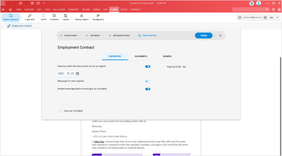Image resolution: width=282 pixels, height=156 pixels.
Task: Toggle the signing deadline date switch
Action: point(148,67)
